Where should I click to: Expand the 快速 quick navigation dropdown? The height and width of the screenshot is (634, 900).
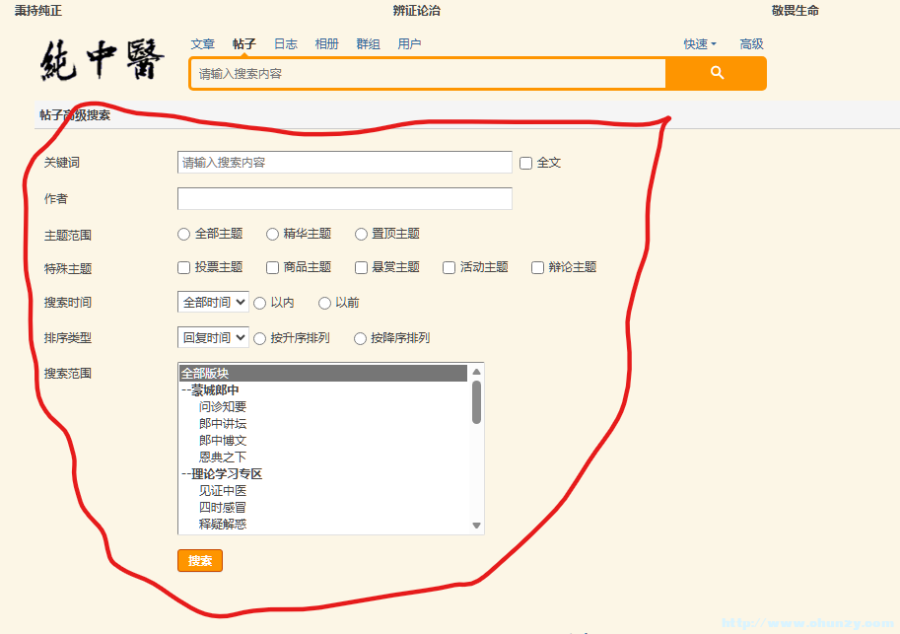point(698,43)
